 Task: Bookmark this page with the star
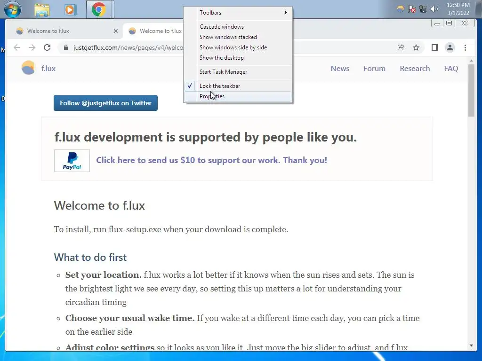416,47
